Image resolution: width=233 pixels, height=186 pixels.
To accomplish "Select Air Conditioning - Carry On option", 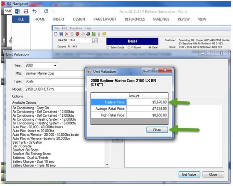I will tap(31, 108).
